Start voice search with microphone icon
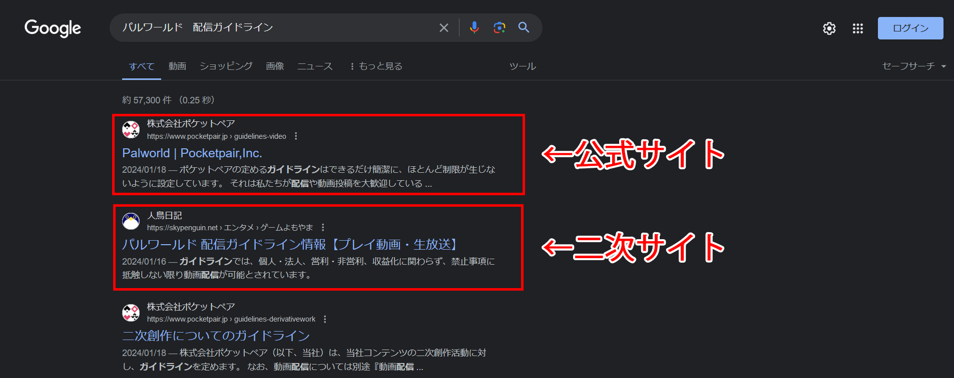 click(x=474, y=27)
